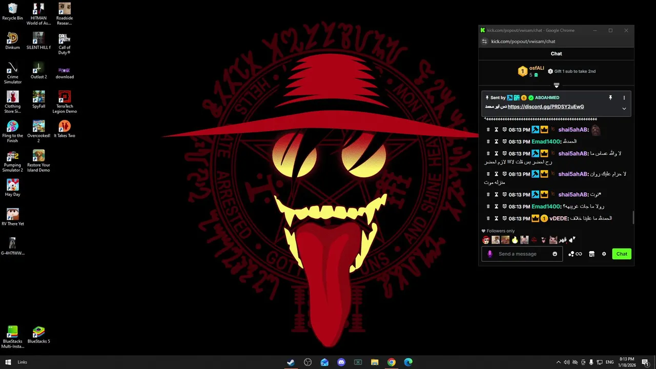Open the discord.gg/PRDSY2uEwG link
This screenshot has height=369, width=656.
click(x=545, y=107)
